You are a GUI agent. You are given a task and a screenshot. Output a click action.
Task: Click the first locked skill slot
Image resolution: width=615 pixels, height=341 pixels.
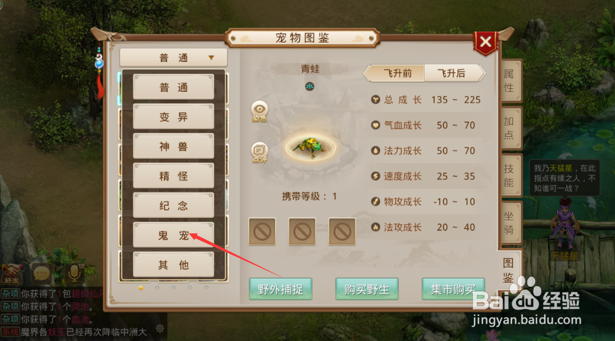pyautogui.click(x=262, y=232)
